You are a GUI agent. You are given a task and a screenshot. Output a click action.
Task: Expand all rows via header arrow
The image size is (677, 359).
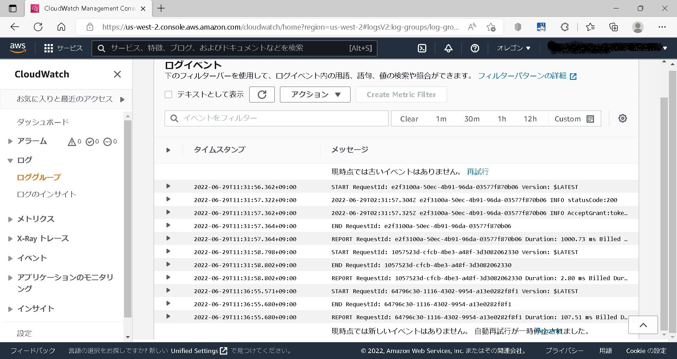point(168,150)
